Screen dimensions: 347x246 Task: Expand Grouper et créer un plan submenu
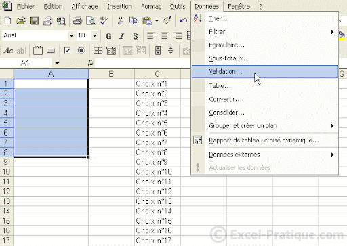264,125
